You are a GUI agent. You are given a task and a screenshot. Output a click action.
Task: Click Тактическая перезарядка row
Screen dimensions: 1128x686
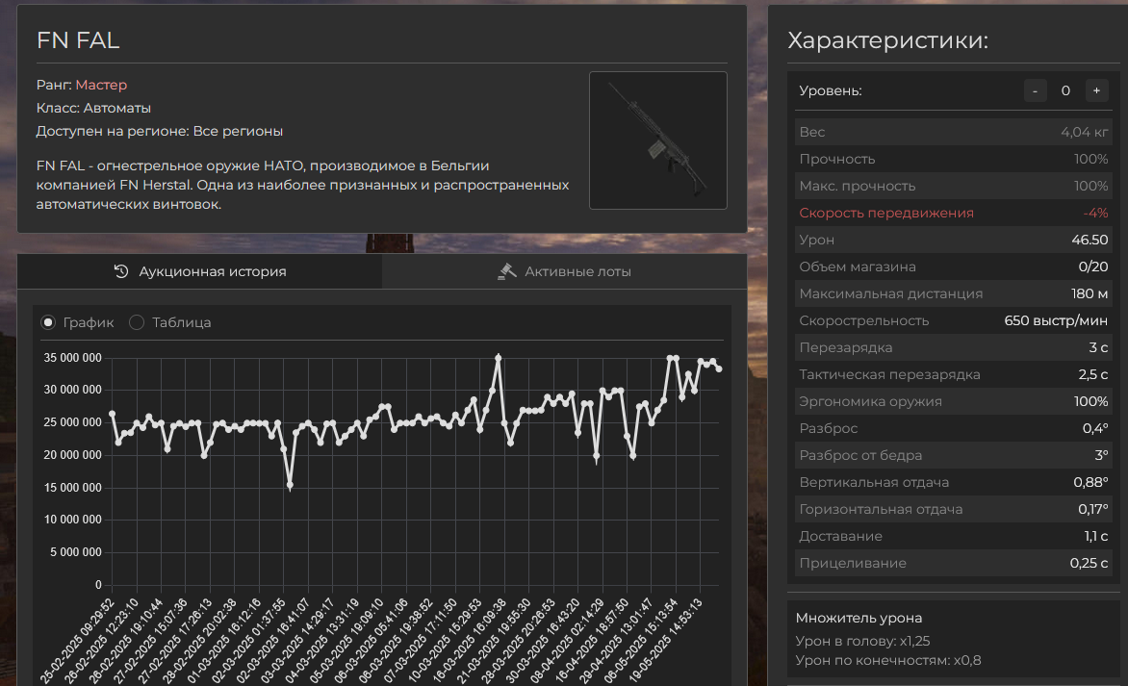953,374
